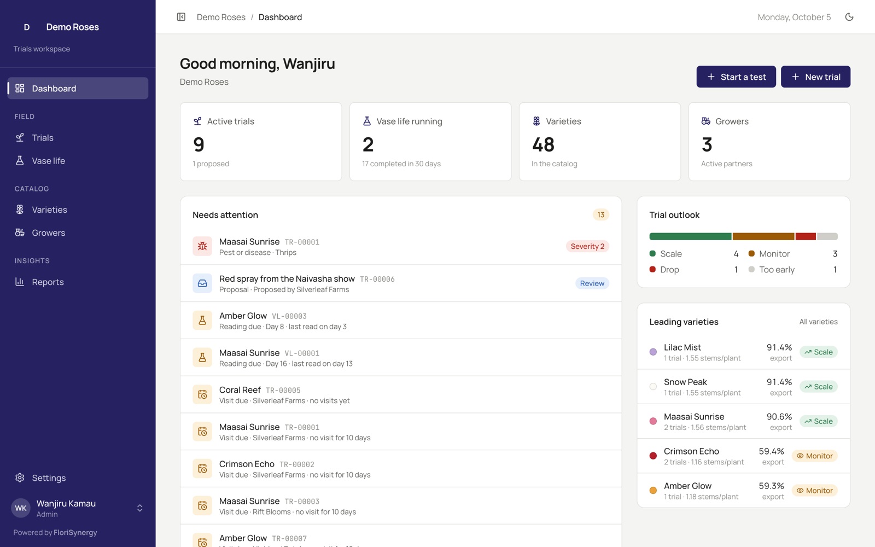Collapse the sidebar with the panel icon
Viewport: 875px width, 547px height.
181,17
